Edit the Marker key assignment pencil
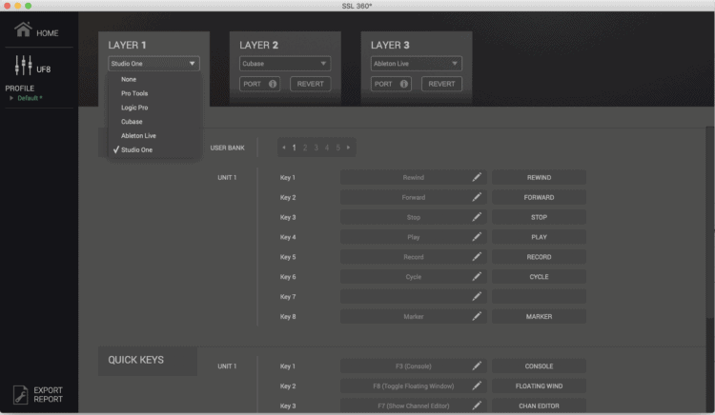Screen dimensions: 715x415 [477, 316]
